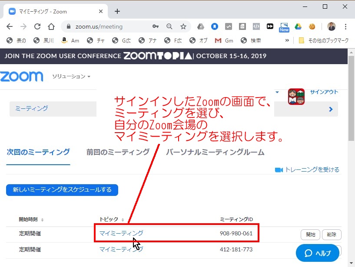Viewport: 355px width, 267px height.
Task: Open the browser home page
Action: coord(51,26)
